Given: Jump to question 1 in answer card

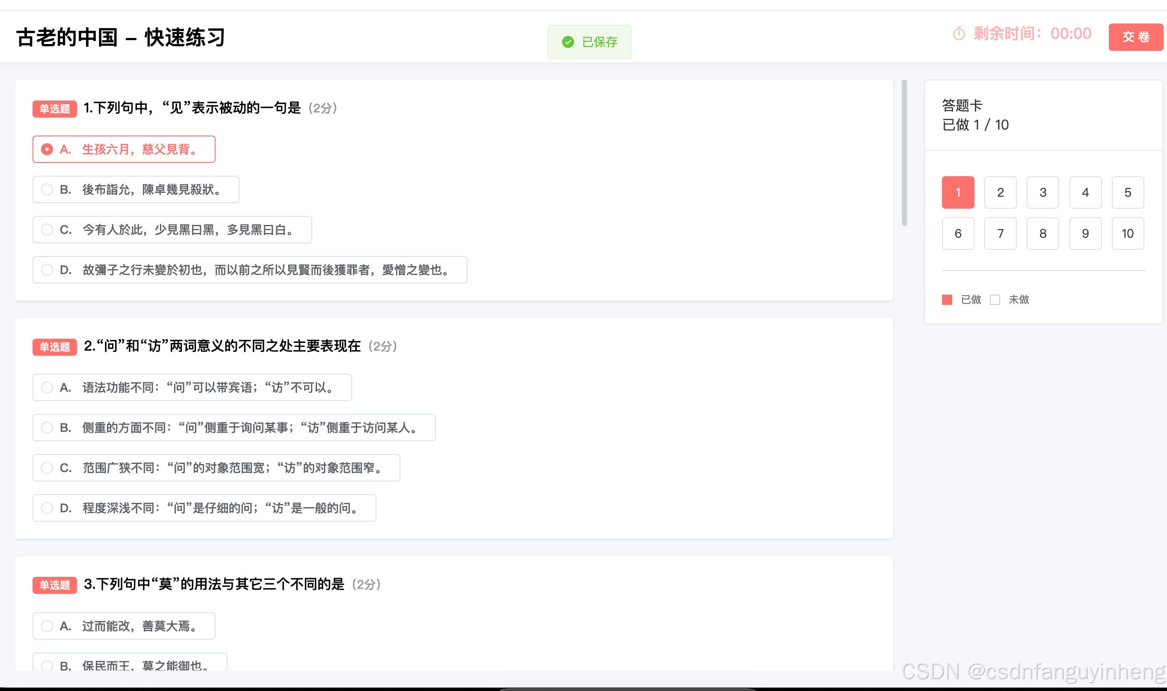Looking at the screenshot, I should [957, 192].
